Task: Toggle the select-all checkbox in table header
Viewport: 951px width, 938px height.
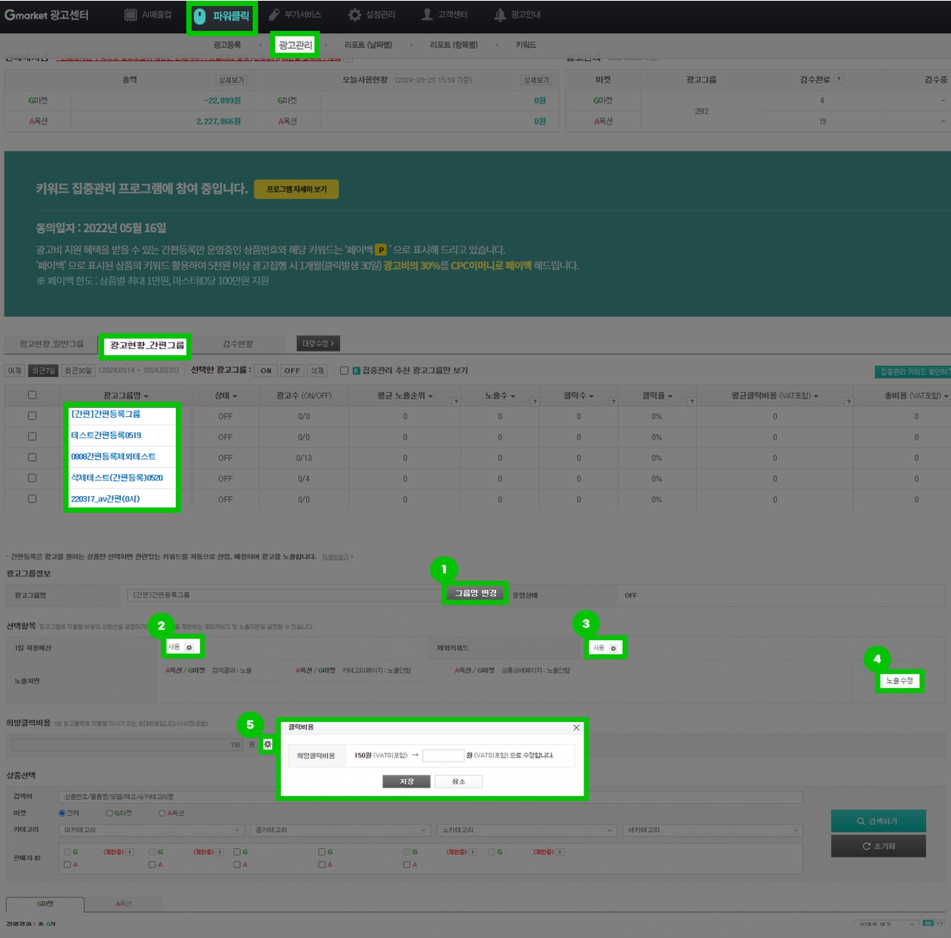Action: tap(32, 395)
